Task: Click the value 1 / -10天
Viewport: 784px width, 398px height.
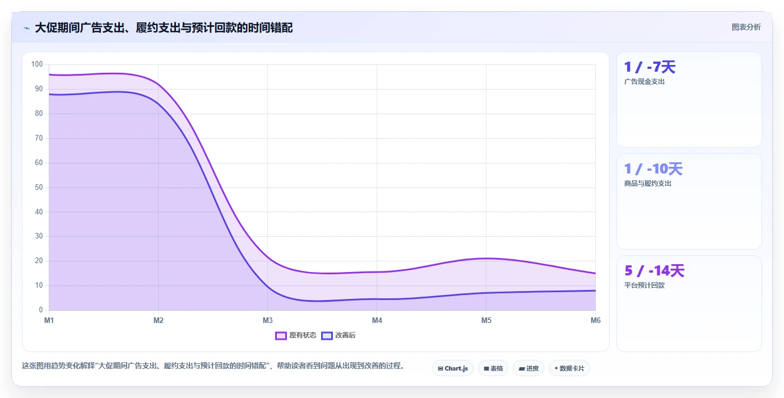Action: click(x=653, y=169)
